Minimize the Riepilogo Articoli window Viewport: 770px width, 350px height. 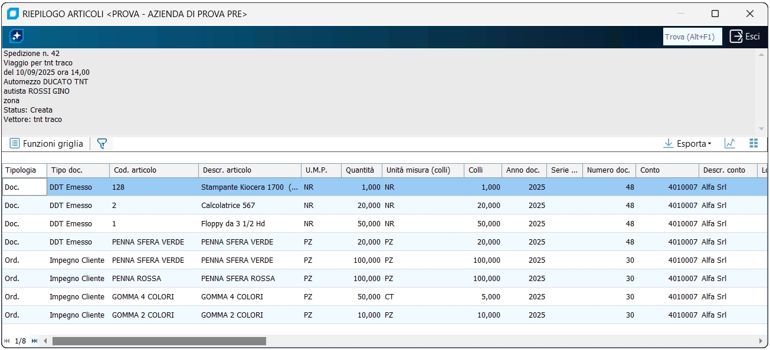(681, 14)
